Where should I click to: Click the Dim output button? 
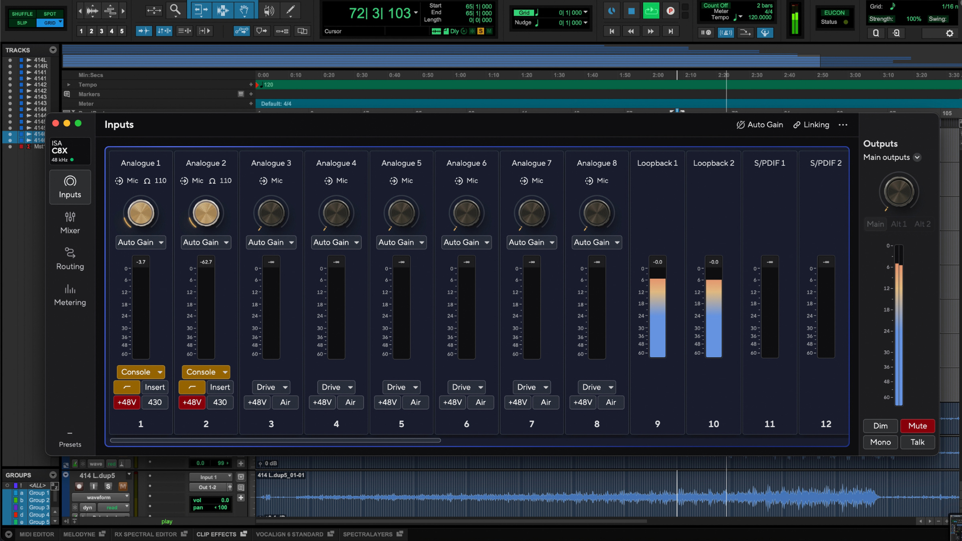(880, 426)
